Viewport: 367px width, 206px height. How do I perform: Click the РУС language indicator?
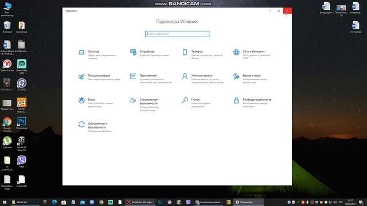click(341, 202)
